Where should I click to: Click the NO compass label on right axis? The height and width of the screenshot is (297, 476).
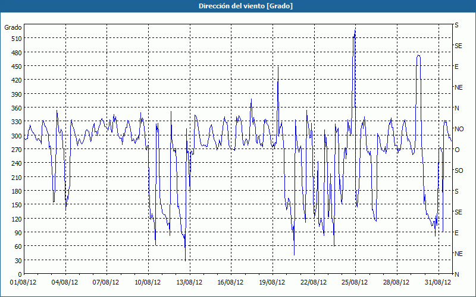tap(459, 129)
